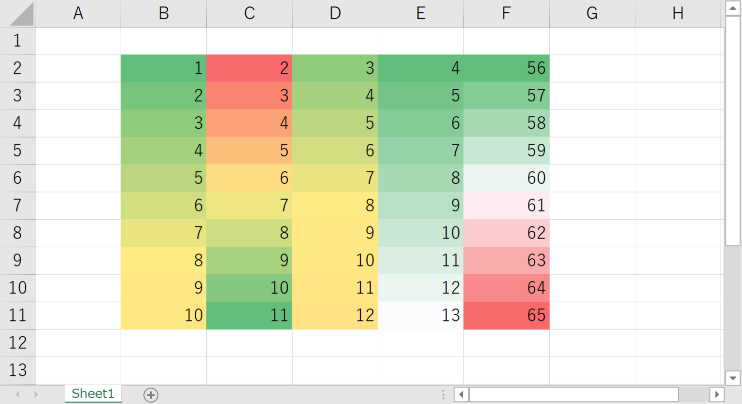
Task: Add a new sheet with plus icon
Action: tap(151, 395)
